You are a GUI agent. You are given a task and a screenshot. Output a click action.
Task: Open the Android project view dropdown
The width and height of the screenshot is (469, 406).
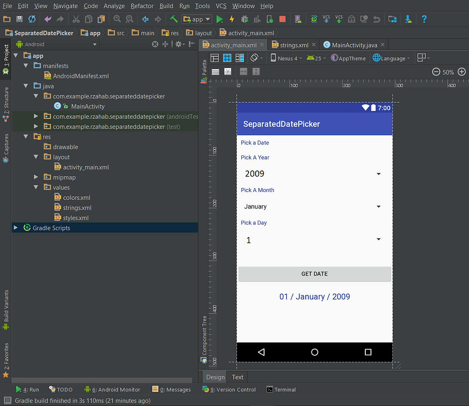click(57, 44)
